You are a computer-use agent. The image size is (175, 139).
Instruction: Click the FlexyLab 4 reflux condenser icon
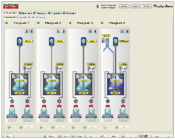(107, 42)
